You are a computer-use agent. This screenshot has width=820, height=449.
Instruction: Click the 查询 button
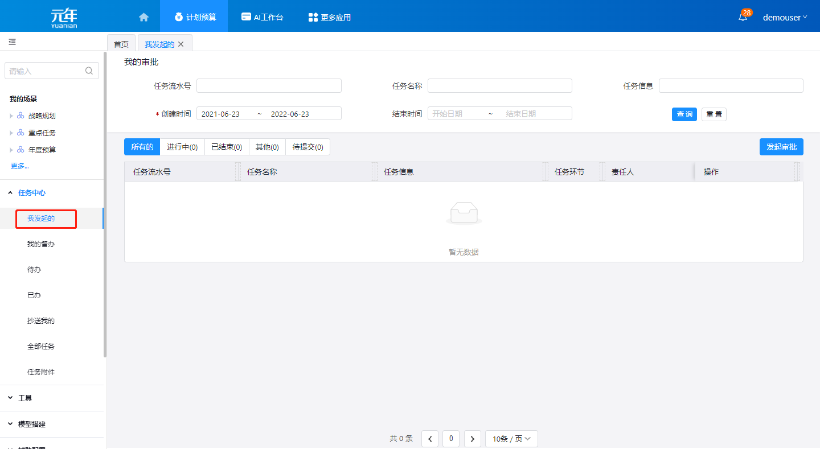point(684,114)
